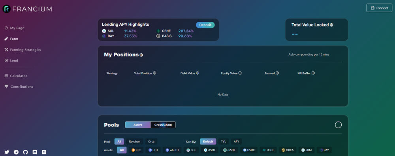Viewport: 395px width, 156px height.
Task: Sort pools by TVL
Action: click(x=224, y=142)
